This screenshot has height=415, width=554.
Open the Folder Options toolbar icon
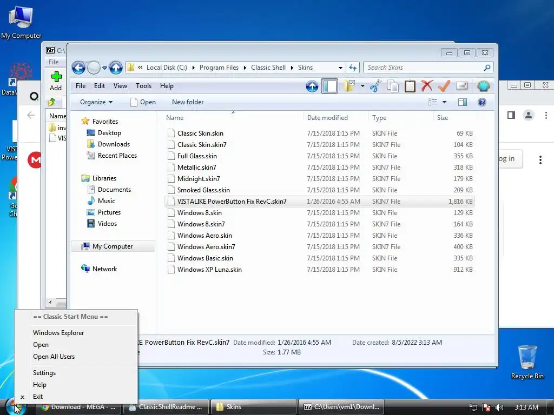coord(349,86)
